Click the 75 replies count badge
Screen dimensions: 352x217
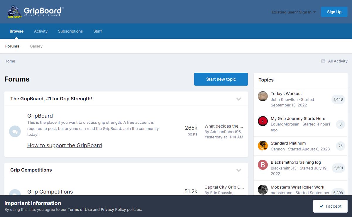[x=340, y=146]
